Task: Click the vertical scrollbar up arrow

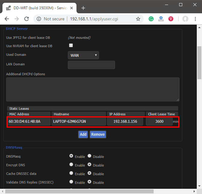Action: (x=199, y=28)
